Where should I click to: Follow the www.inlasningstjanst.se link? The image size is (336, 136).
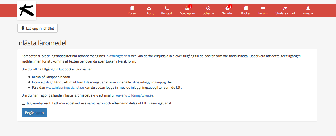[x=65, y=87]
